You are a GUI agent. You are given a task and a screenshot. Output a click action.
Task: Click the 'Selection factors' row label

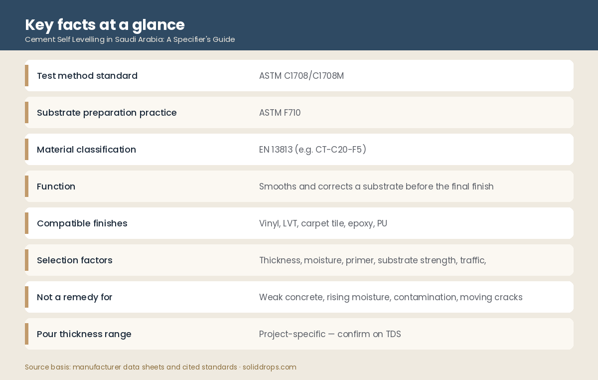coord(75,260)
